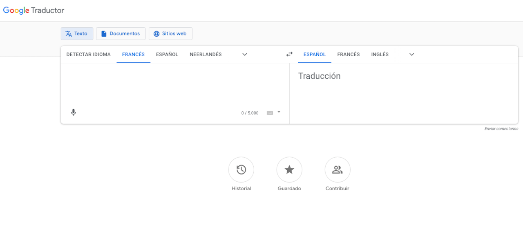
Task: Select Francés as target language
Action: pos(349,54)
